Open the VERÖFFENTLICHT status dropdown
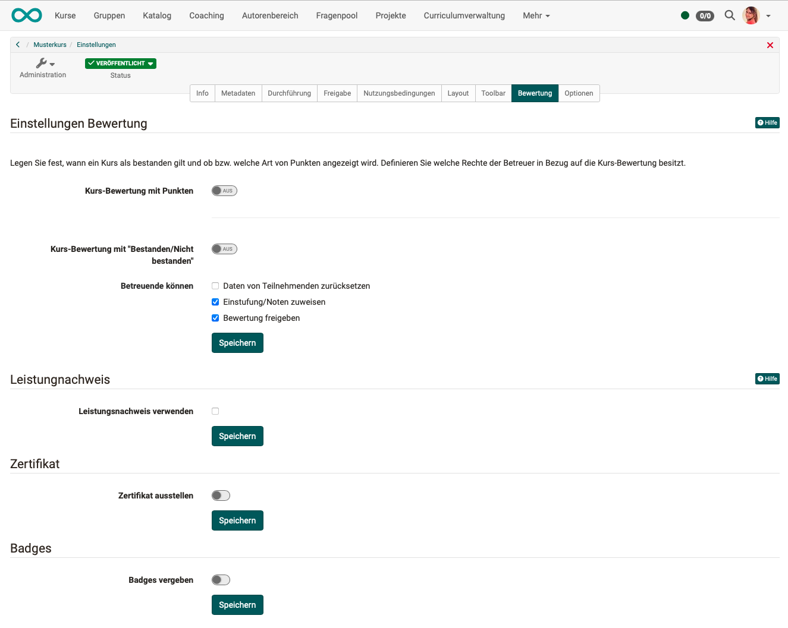This screenshot has height=628, width=788. pos(120,63)
